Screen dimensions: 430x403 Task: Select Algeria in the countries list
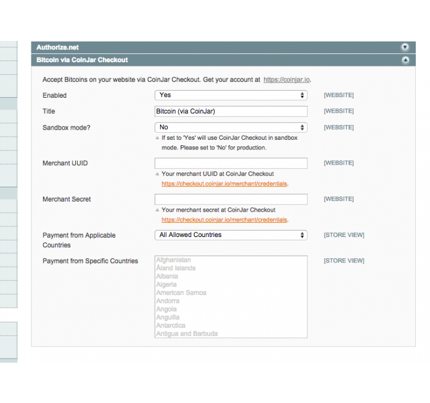[231, 284]
